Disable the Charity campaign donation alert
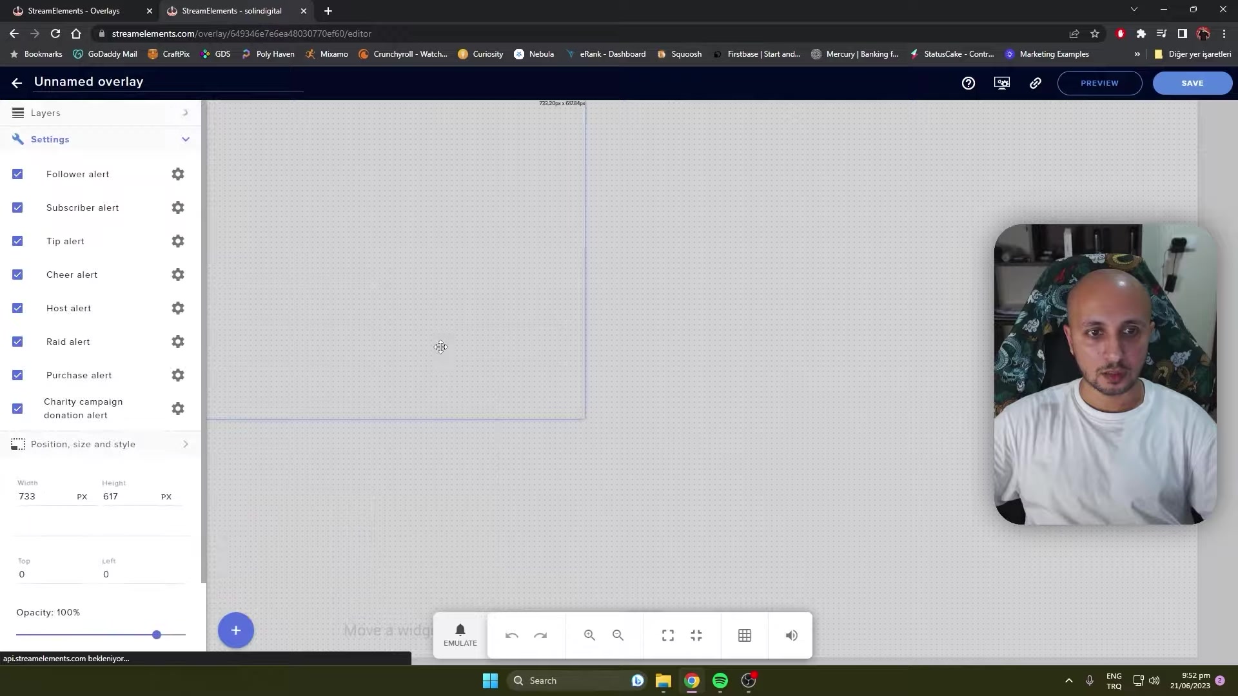Screen dimensions: 1238x696 (x=17, y=408)
